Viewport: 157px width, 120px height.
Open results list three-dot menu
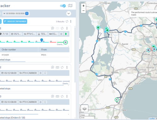coord(71,21)
